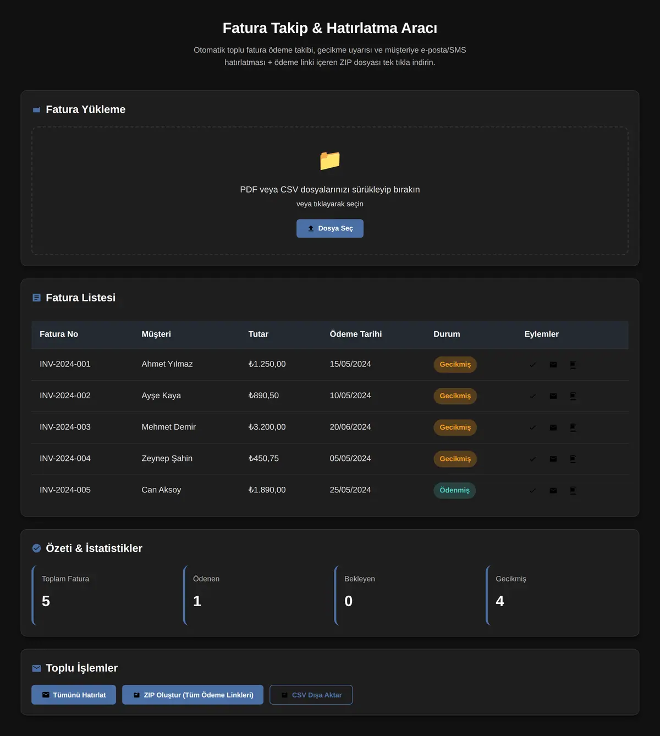The width and height of the screenshot is (660, 736).
Task: Click the Dosya Seç upload button
Action: (330, 228)
